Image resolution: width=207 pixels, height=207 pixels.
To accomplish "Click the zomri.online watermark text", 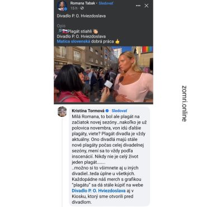I will pos(184,103).
